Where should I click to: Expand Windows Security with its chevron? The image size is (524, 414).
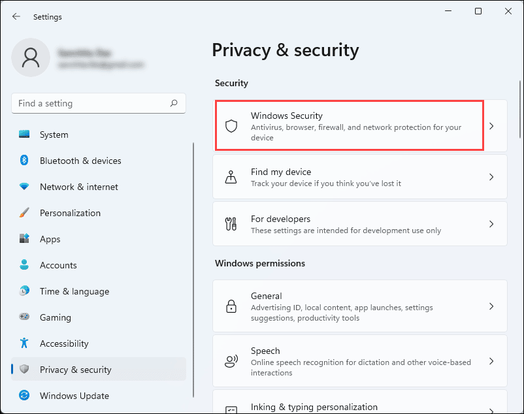coord(491,126)
